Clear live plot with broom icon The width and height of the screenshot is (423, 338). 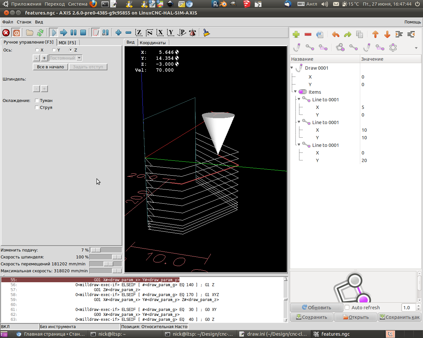[x=207, y=33]
